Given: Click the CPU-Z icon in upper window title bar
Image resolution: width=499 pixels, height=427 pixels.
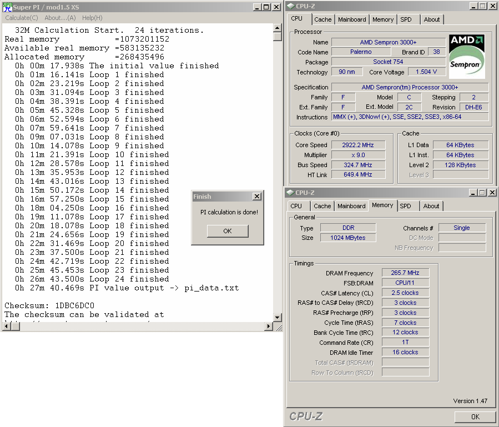Looking at the screenshot, I should pyautogui.click(x=291, y=6).
